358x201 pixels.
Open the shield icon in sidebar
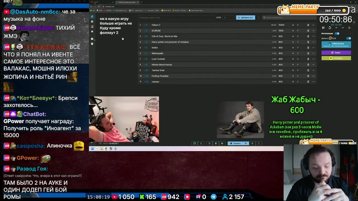tap(92, 44)
